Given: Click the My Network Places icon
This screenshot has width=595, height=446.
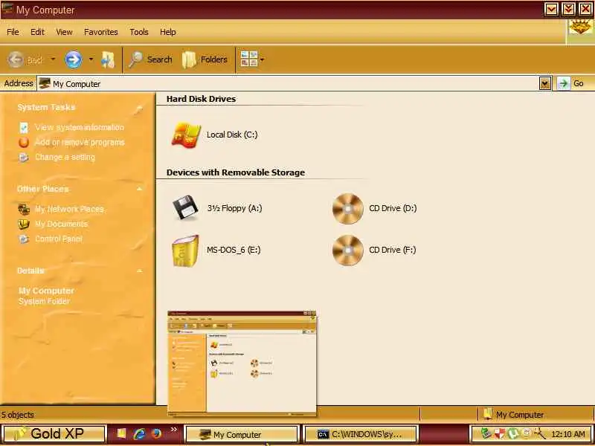Looking at the screenshot, I should (x=24, y=209).
